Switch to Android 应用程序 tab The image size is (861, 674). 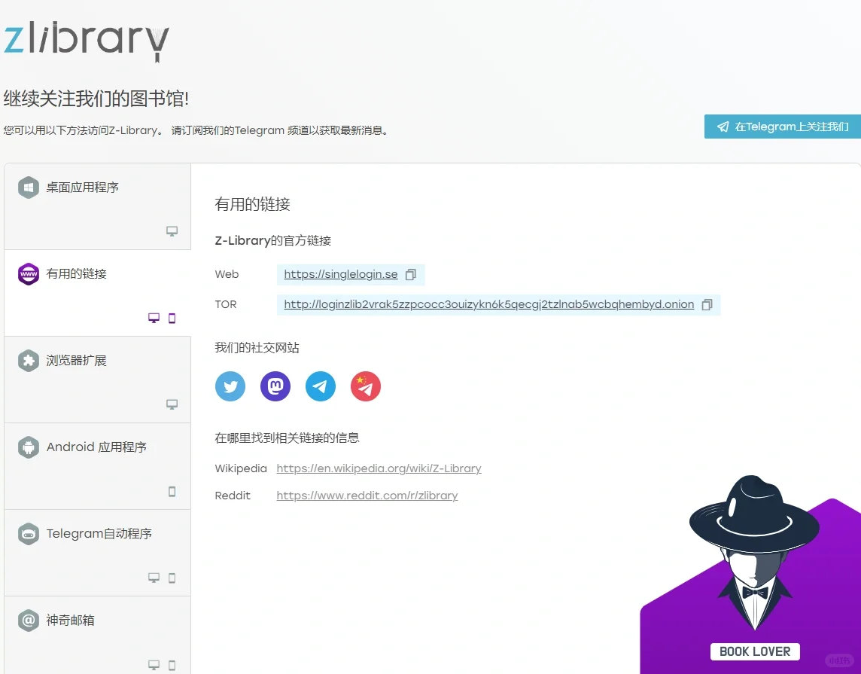pos(97,466)
